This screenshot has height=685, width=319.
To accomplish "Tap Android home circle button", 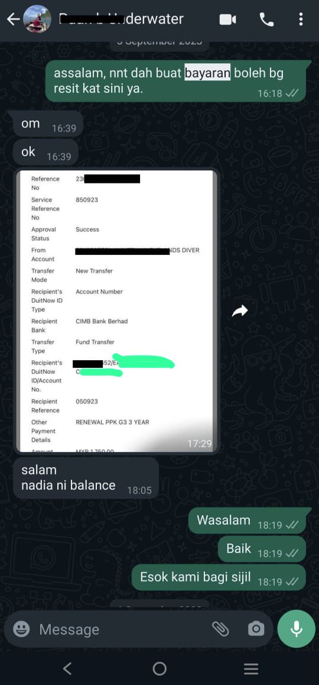I will point(159,668).
